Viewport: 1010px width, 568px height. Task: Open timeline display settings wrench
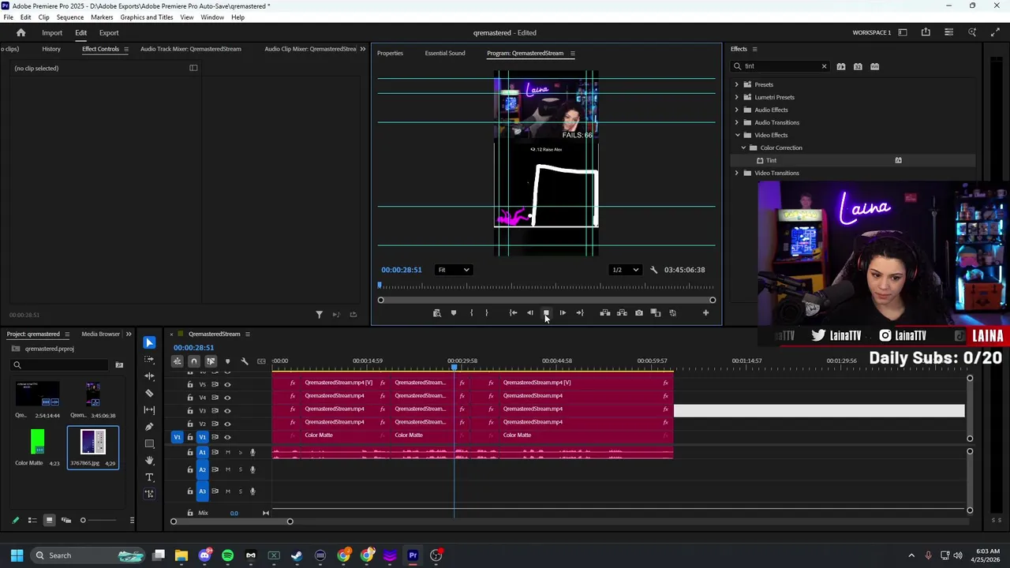click(245, 361)
